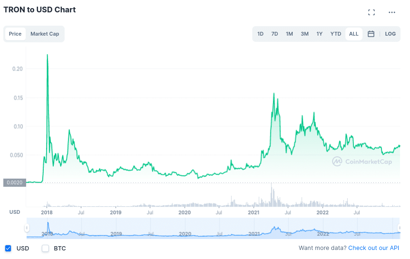
Task: Click the 0.15 y-axis label
Action: click(x=19, y=98)
